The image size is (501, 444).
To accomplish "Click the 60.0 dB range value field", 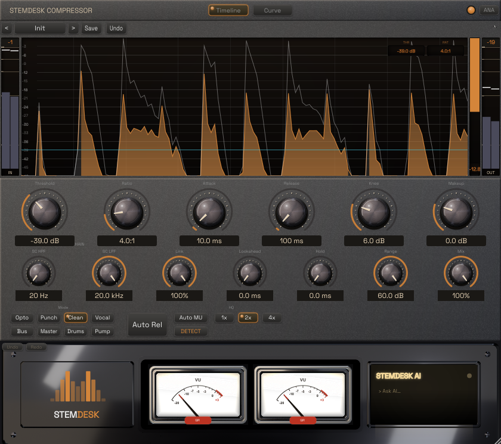I will click(391, 296).
